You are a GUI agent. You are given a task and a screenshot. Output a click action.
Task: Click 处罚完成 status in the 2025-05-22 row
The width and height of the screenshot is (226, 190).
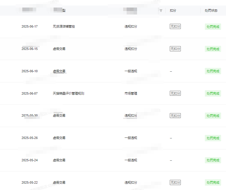213,182
